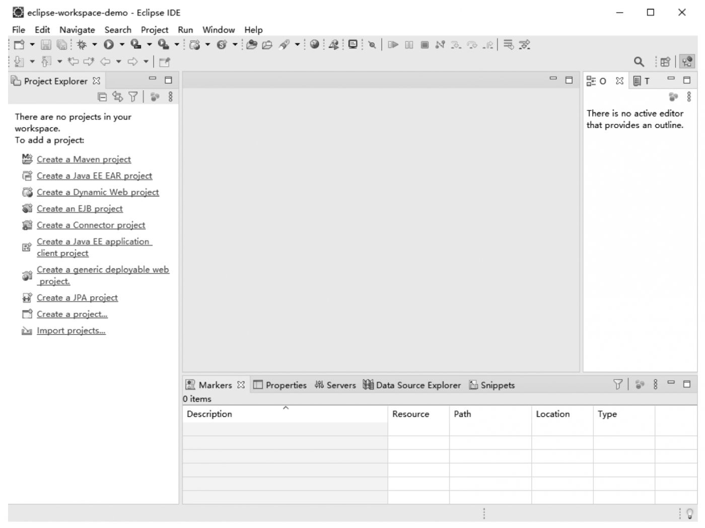
Task: Click the Terminate stop icon
Action: click(425, 45)
